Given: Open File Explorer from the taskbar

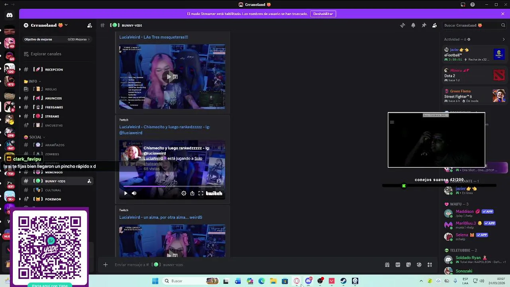Looking at the screenshot, I should point(273,281).
